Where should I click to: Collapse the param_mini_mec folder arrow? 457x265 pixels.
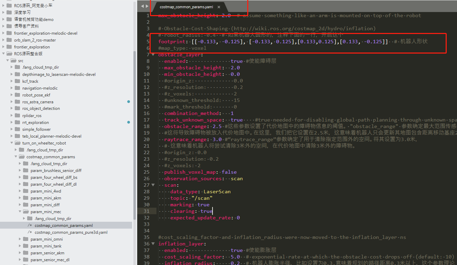20,212
